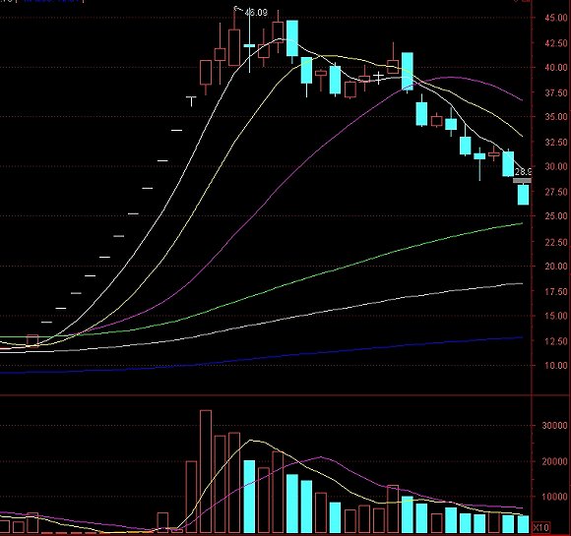Image resolution: width=571 pixels, height=536 pixels.
Task: Click the tallest volume bar above 30000
Action: click(x=206, y=472)
